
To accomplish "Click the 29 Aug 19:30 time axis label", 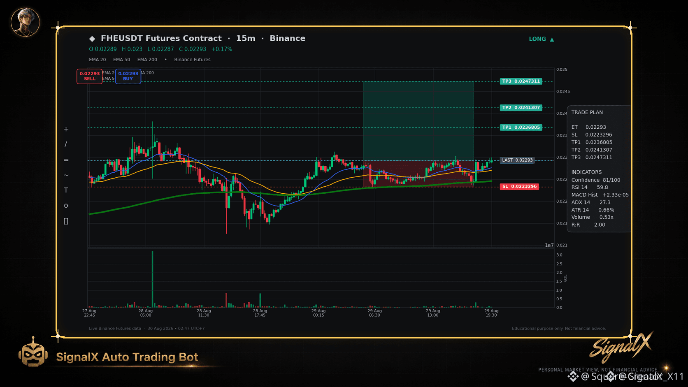I will [491, 313].
